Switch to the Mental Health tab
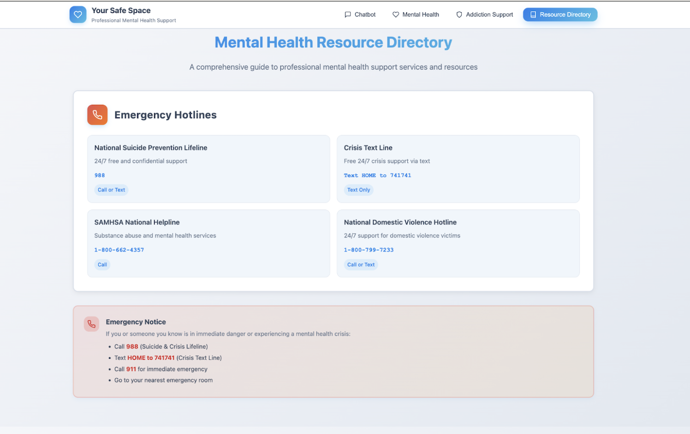690x434 pixels. click(416, 15)
